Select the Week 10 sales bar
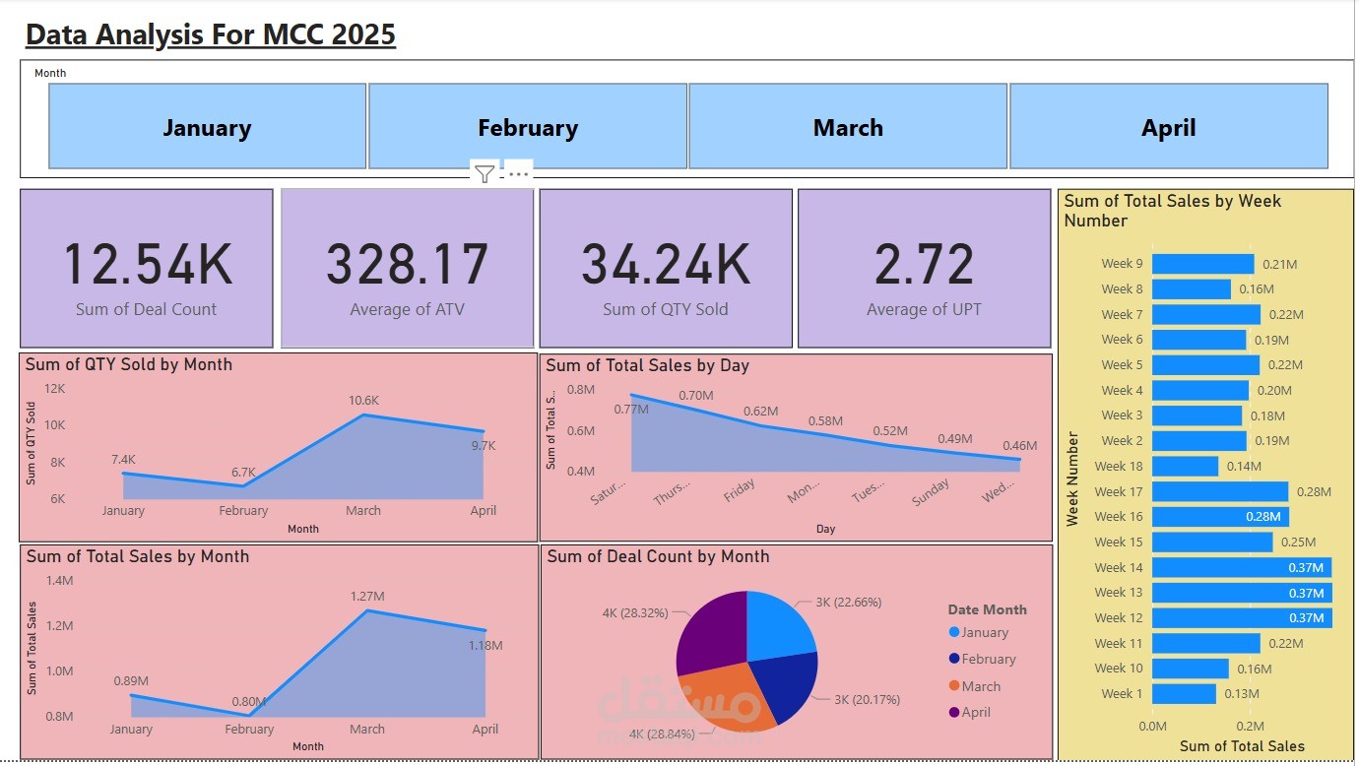Image resolution: width=1359 pixels, height=766 pixels. point(1191,668)
